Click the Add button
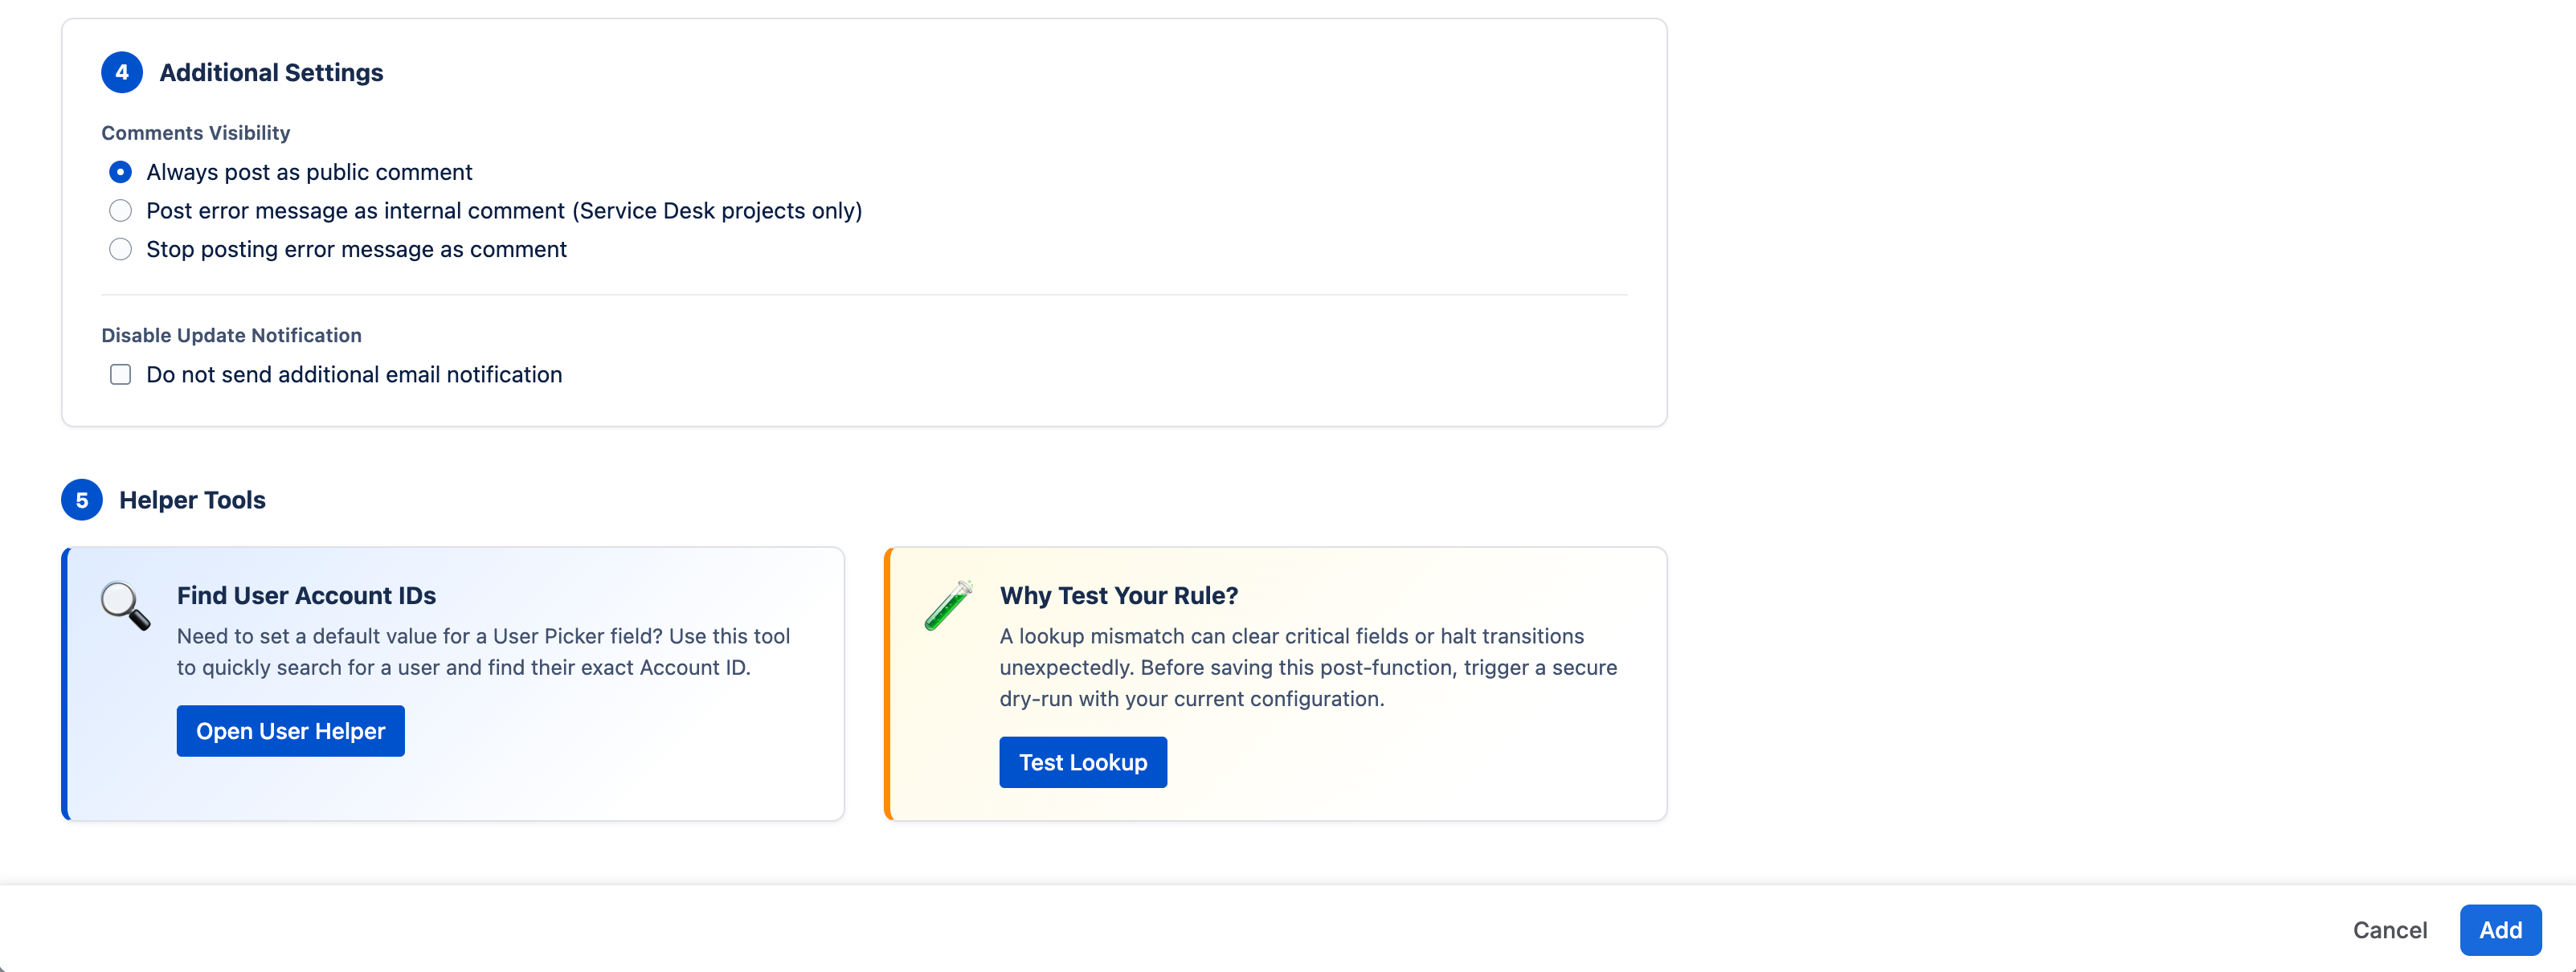This screenshot has height=972, width=2576. pos(2501,930)
